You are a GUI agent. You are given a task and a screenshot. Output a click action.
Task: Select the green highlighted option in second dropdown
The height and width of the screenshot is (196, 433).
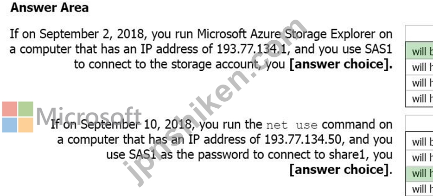[419, 173]
